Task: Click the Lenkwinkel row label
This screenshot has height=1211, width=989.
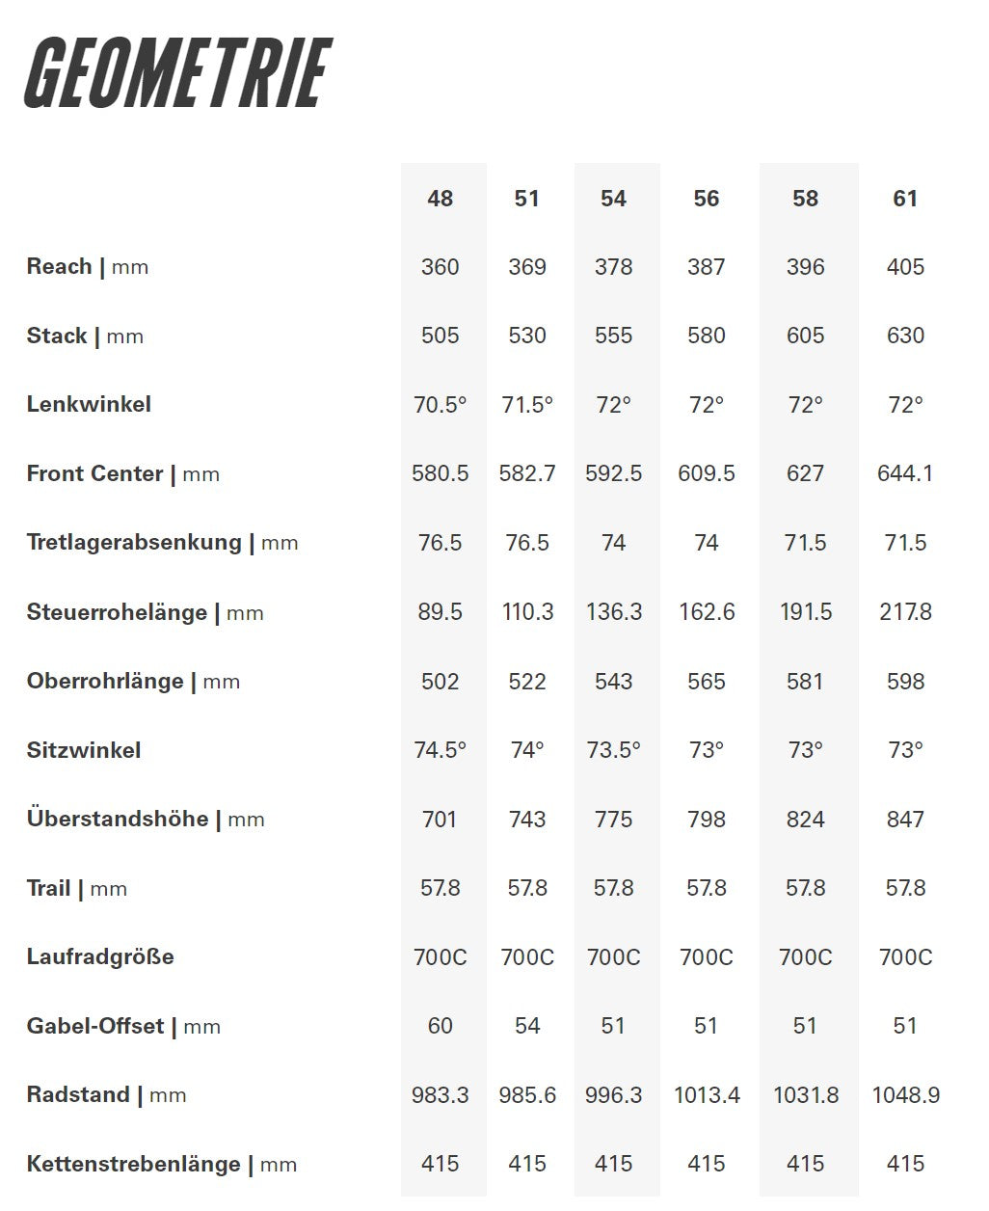Action: [89, 405]
